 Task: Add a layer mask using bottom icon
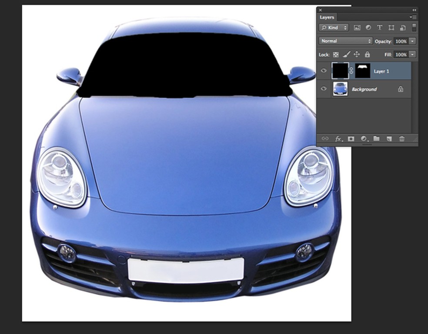(351, 139)
